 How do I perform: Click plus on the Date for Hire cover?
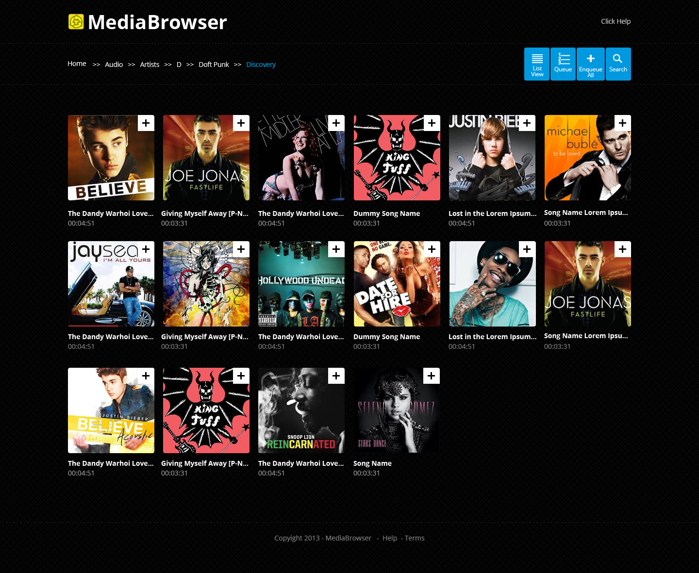(432, 249)
